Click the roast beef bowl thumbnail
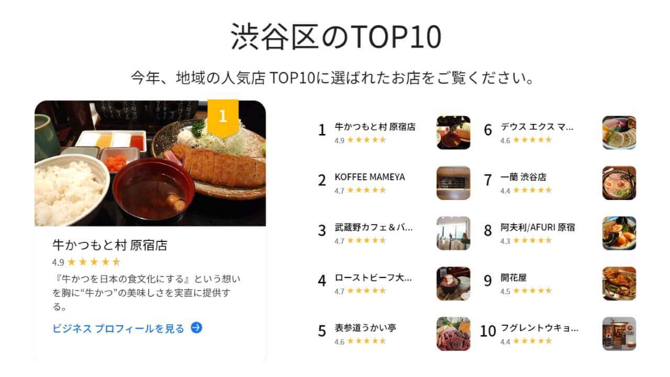The height and width of the screenshot is (377, 670). click(453, 283)
